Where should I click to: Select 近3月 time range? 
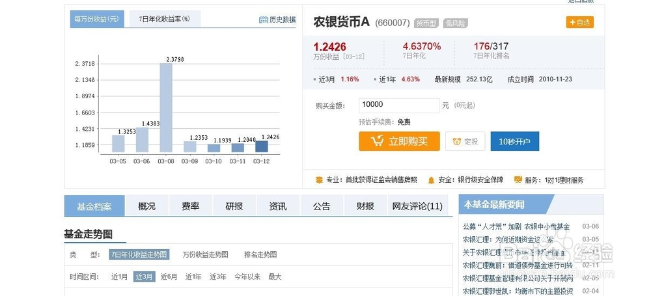(144, 276)
